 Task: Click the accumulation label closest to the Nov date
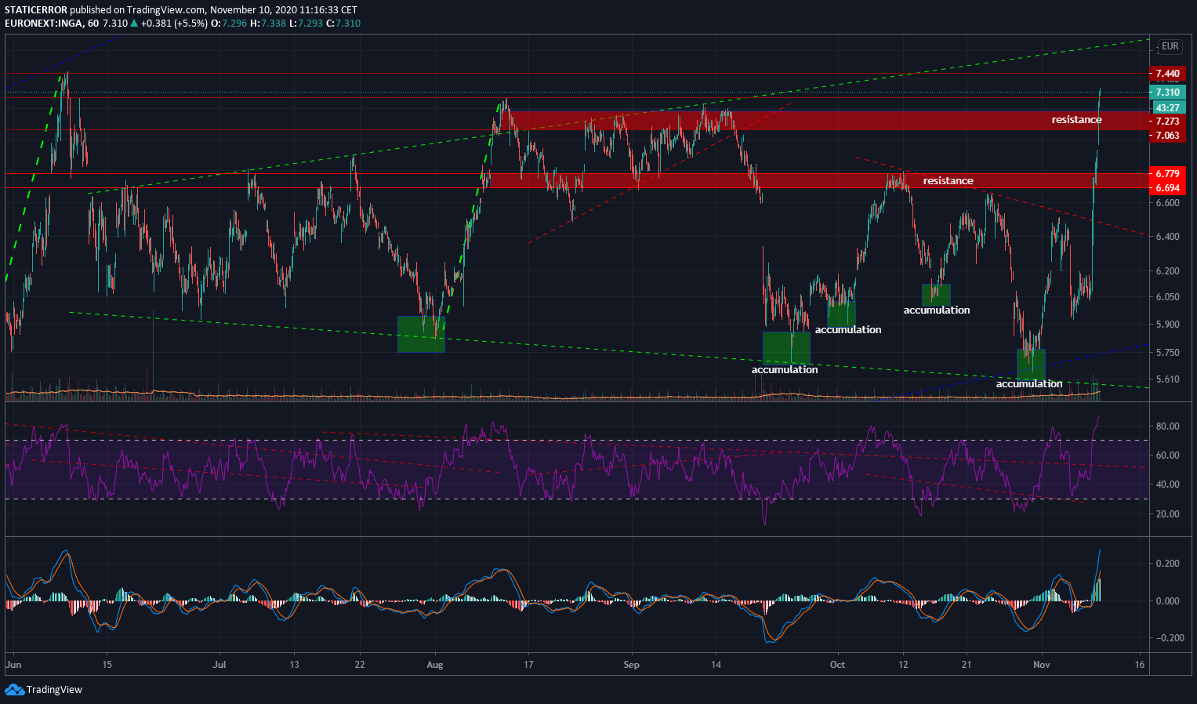[1029, 384]
